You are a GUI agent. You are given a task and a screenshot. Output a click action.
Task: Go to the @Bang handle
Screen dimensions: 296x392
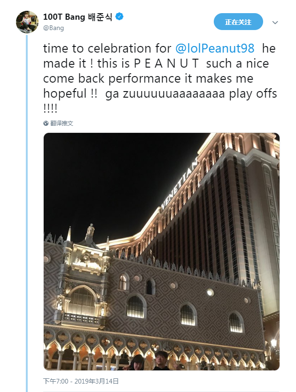point(54,28)
